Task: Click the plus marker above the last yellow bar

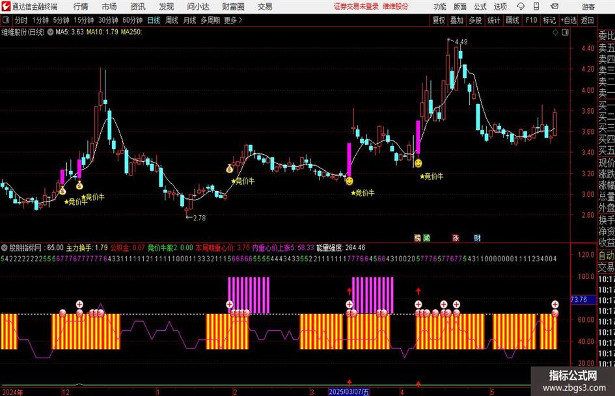Action: 555,304
